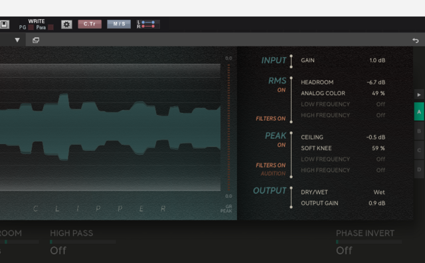Click the clipper waveform display
This screenshot has height=263, width=425.
(110, 127)
